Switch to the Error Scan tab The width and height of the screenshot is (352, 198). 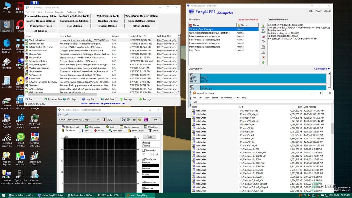point(116,131)
